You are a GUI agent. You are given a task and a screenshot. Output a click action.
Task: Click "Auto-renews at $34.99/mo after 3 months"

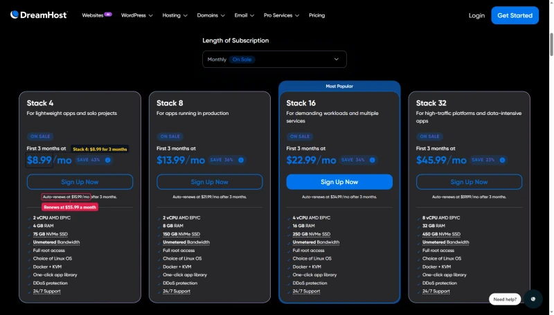pyautogui.click(x=339, y=197)
